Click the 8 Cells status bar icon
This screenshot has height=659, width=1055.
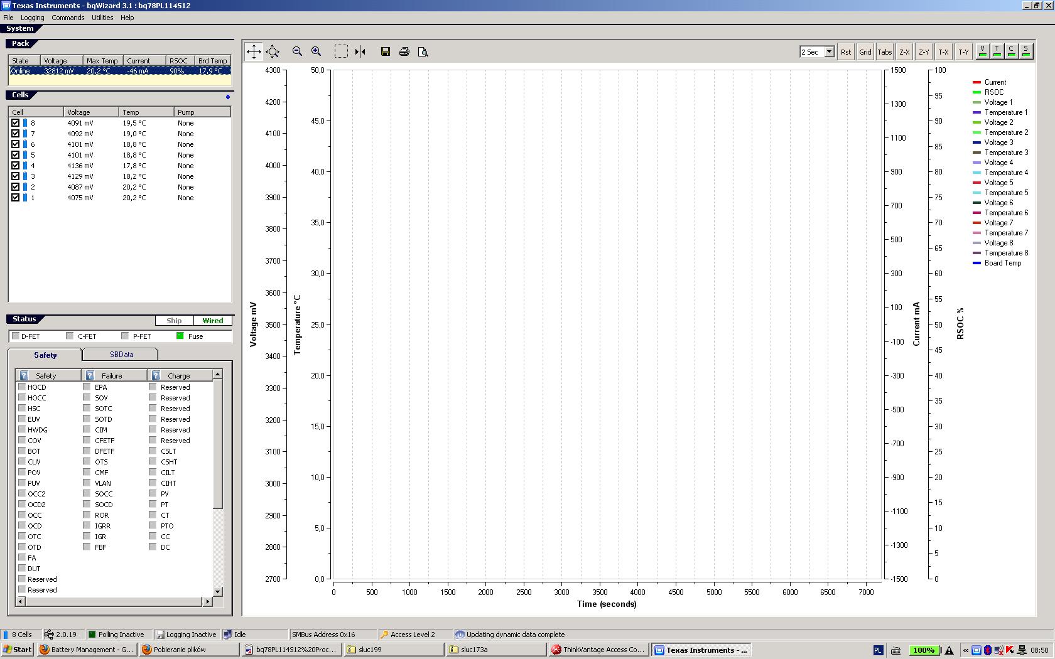point(6,635)
